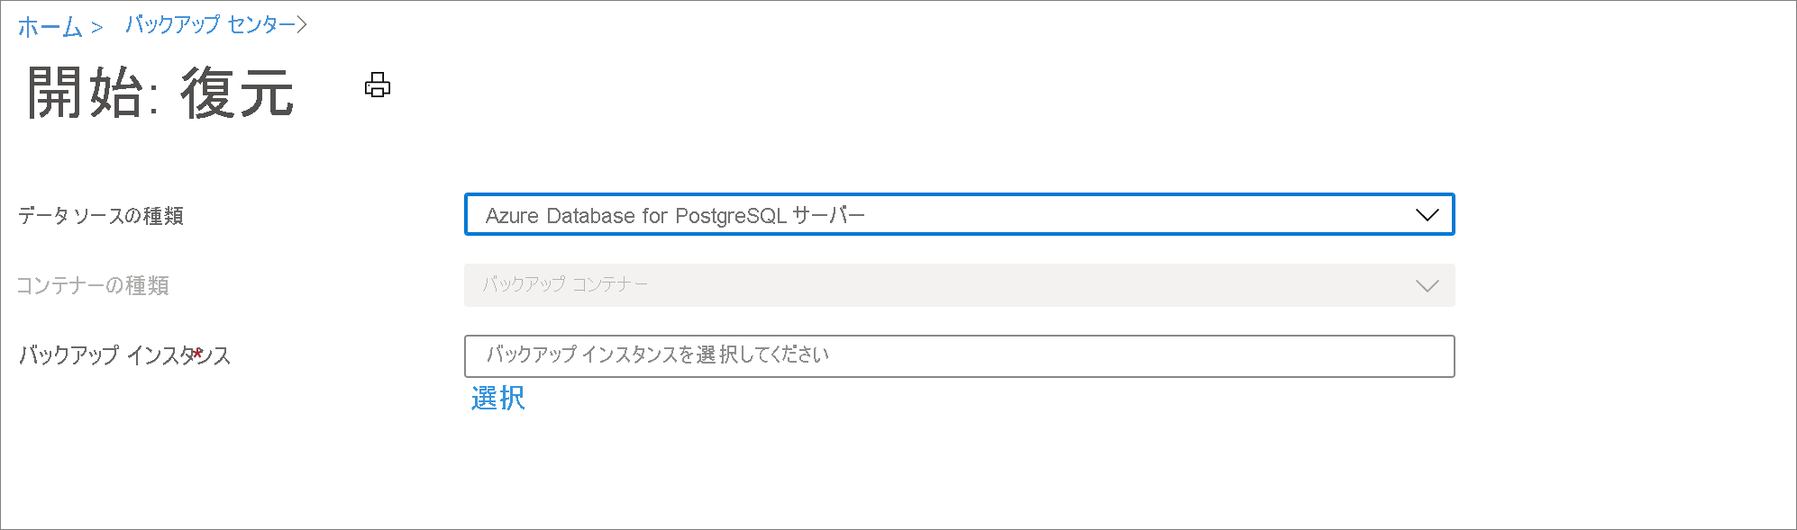Click the print icon next to page title
Screen dimensions: 1797x530
(x=378, y=86)
